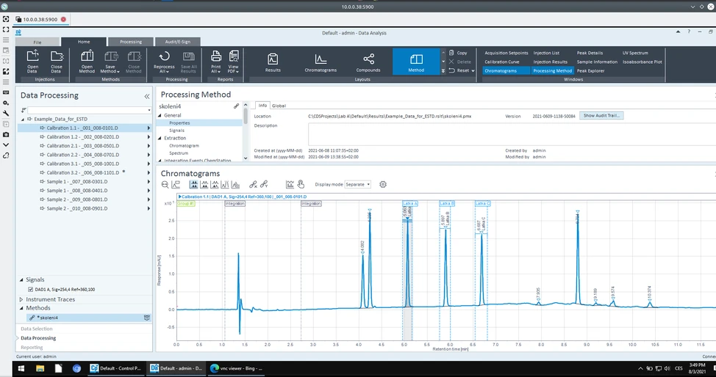The height and width of the screenshot is (377, 716).
Task: Toggle the Processing Method window button
Action: click(554, 71)
